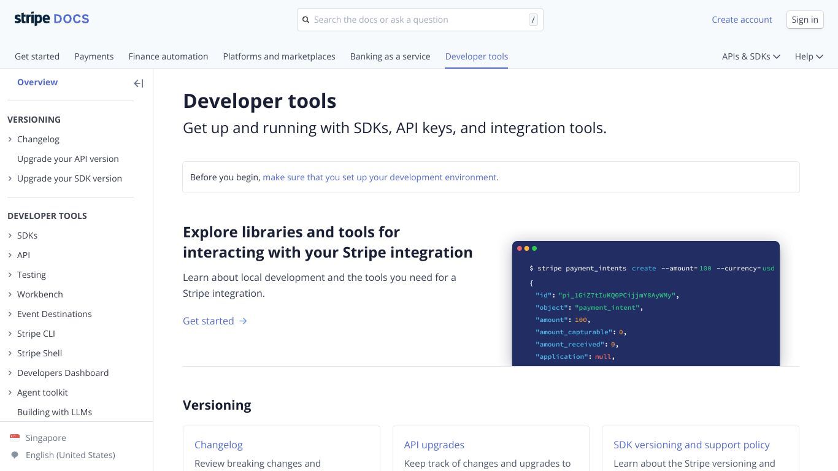Open the Finance automation tab
The image size is (838, 471).
[168, 56]
